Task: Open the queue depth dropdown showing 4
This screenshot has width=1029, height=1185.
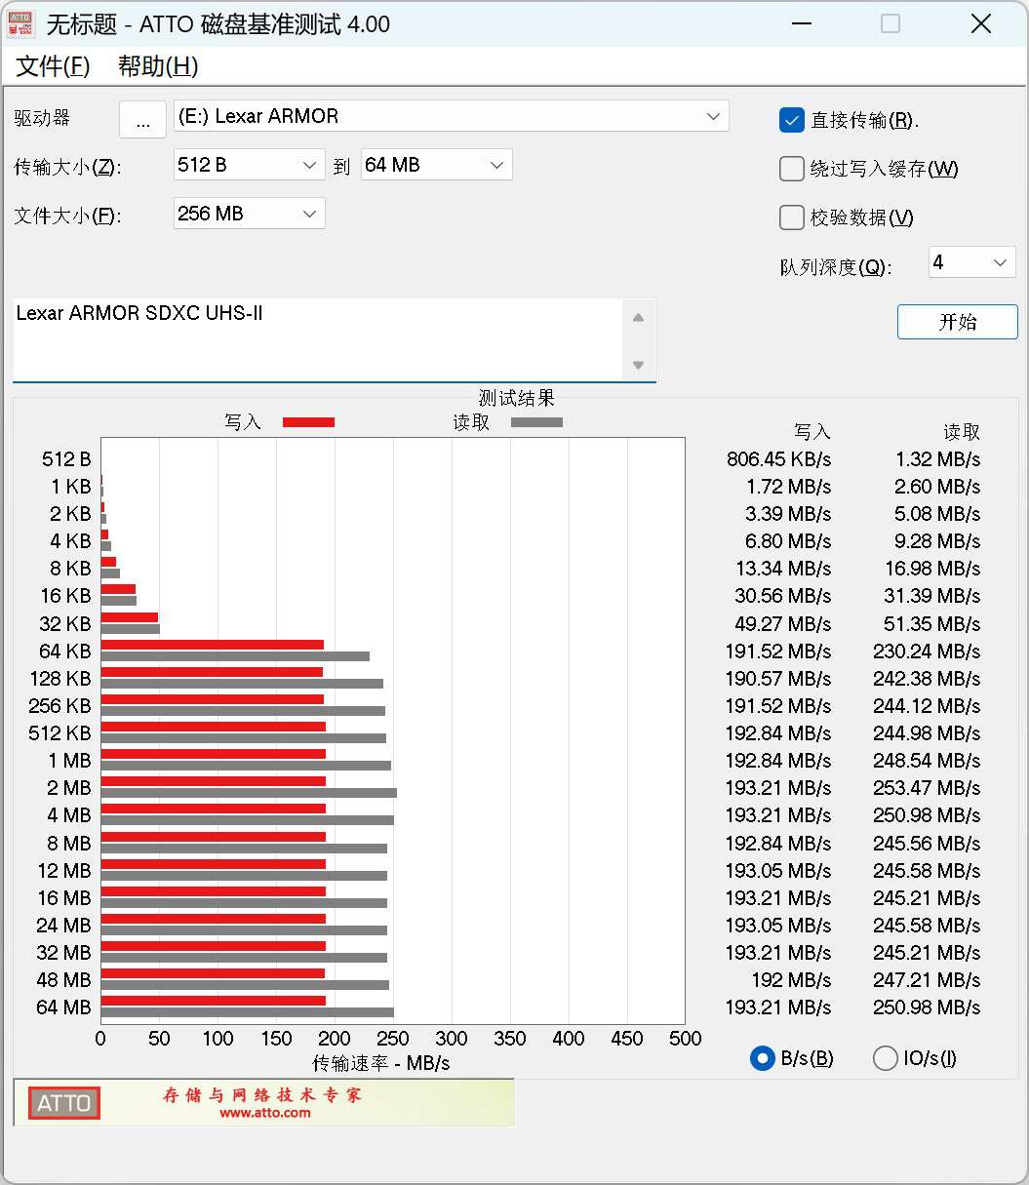Action: click(x=971, y=262)
